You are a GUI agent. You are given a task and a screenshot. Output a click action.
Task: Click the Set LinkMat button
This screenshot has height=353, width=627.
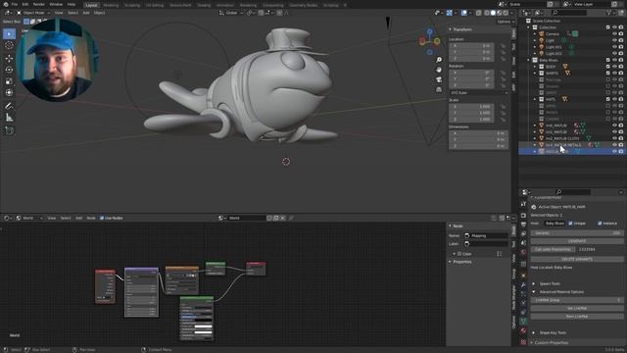(x=577, y=308)
